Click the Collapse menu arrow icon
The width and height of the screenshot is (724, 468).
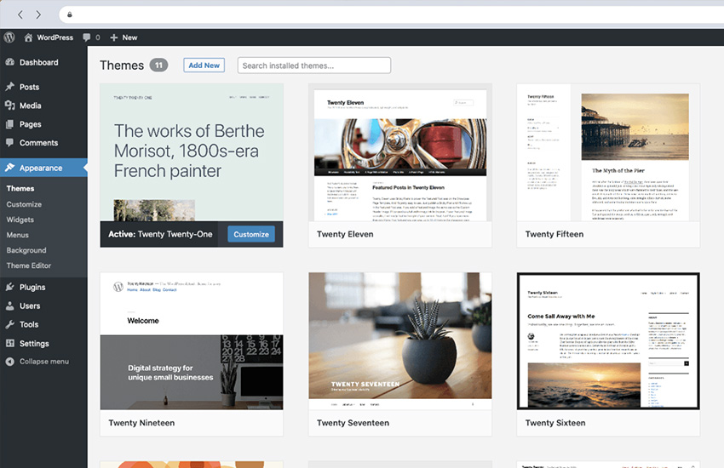tap(9, 362)
